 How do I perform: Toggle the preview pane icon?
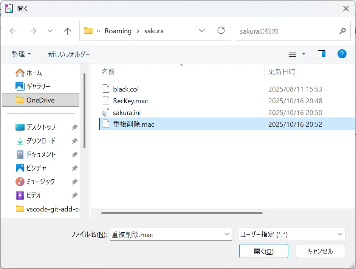click(x=322, y=54)
